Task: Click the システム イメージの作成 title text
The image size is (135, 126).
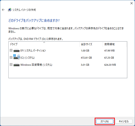Action: 24,10
